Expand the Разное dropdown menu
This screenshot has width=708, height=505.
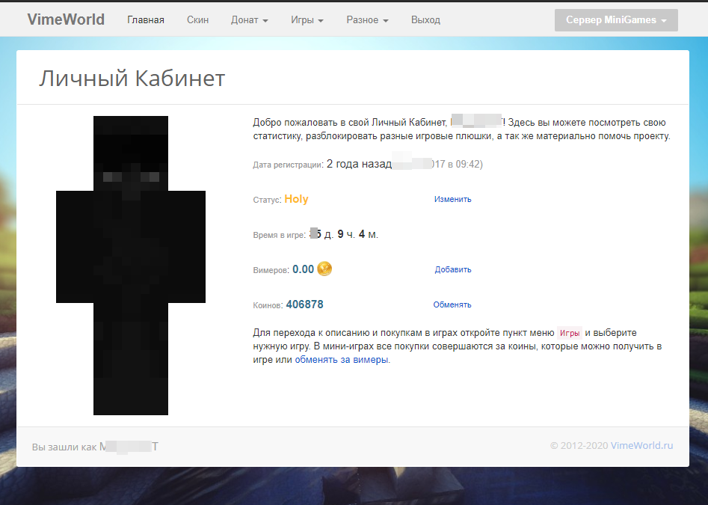point(367,20)
